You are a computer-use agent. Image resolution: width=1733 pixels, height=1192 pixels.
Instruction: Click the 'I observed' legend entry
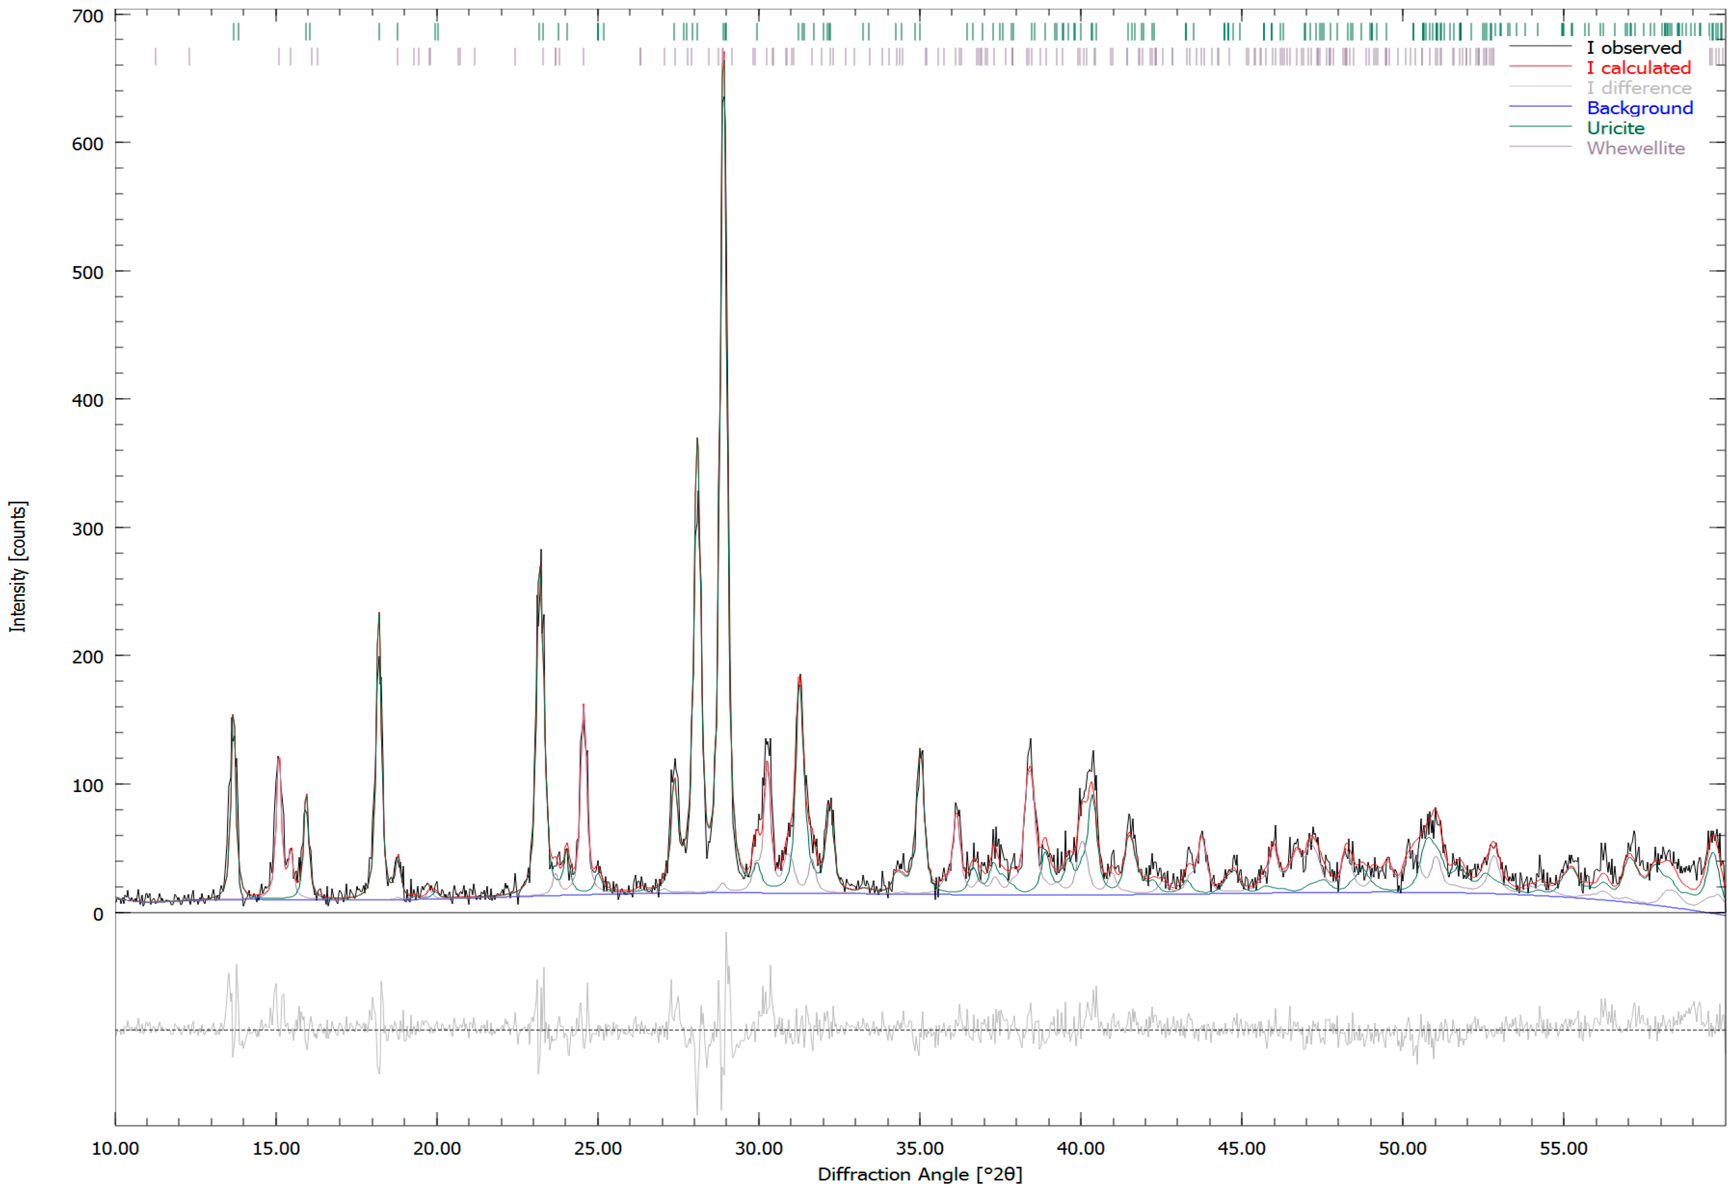(1634, 48)
